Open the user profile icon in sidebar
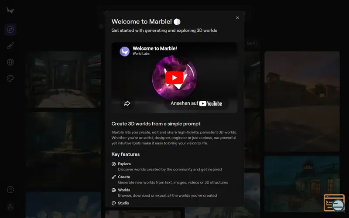The width and height of the screenshot is (349, 218). tap(10, 207)
